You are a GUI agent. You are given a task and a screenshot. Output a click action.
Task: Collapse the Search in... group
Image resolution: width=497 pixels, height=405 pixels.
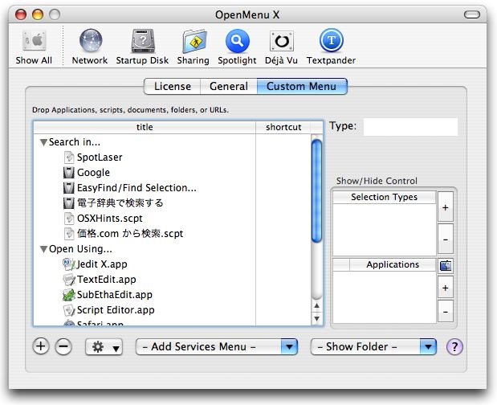tap(43, 142)
